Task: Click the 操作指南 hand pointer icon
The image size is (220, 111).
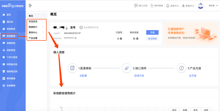Action: pyautogui.click(x=152, y=6)
